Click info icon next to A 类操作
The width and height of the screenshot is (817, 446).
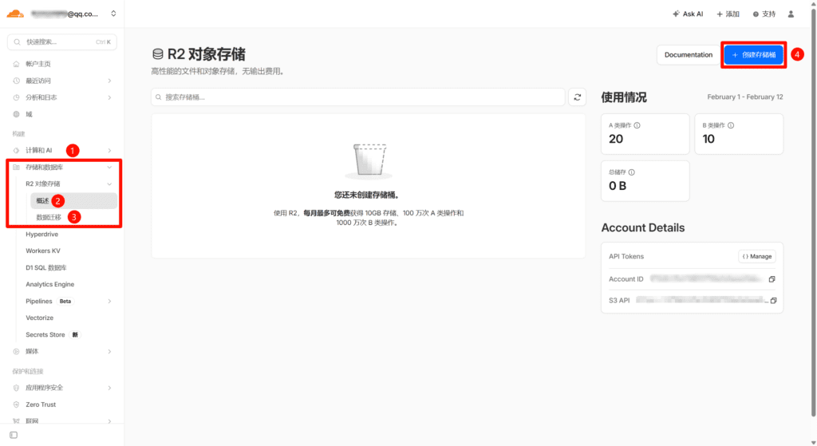click(637, 125)
